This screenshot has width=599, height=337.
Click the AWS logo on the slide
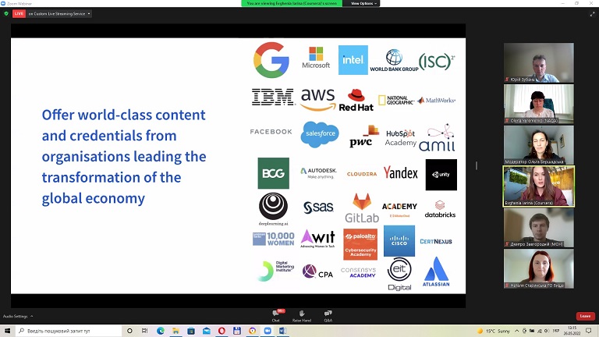click(x=318, y=100)
